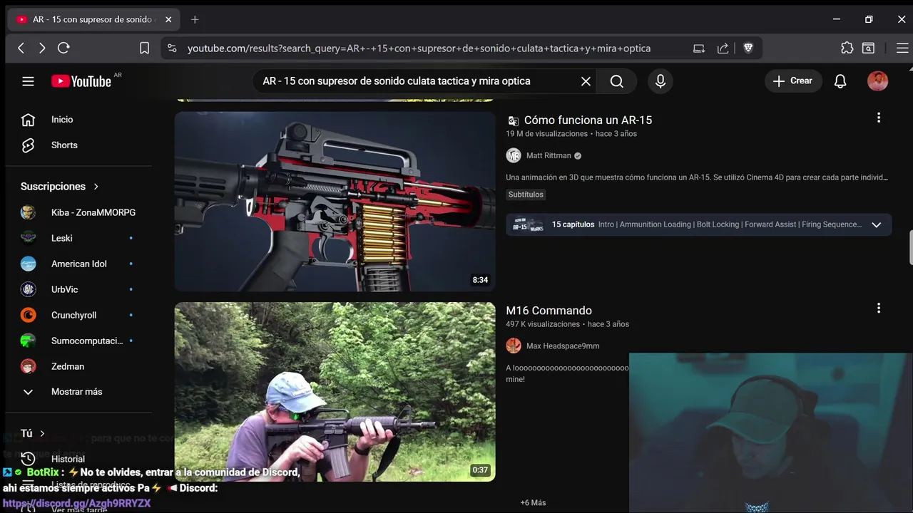Go back with browser back arrow
The width and height of the screenshot is (913, 513).
click(x=21, y=48)
